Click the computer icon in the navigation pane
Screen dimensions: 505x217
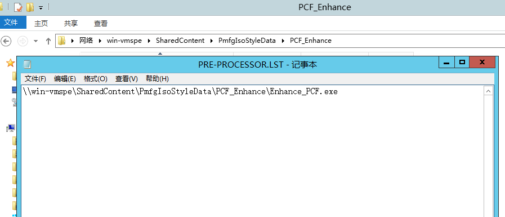coord(11,129)
